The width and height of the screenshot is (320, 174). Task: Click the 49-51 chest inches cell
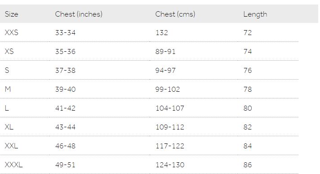pyautogui.click(x=65, y=165)
